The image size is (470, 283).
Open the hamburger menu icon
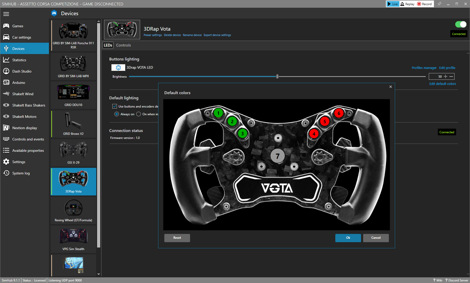pyautogui.click(x=6, y=14)
